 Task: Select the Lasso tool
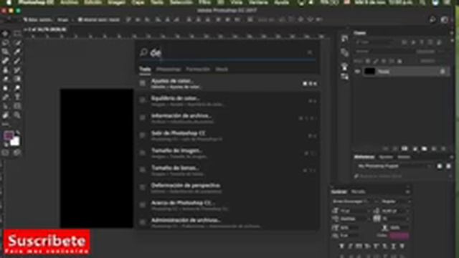(5, 43)
